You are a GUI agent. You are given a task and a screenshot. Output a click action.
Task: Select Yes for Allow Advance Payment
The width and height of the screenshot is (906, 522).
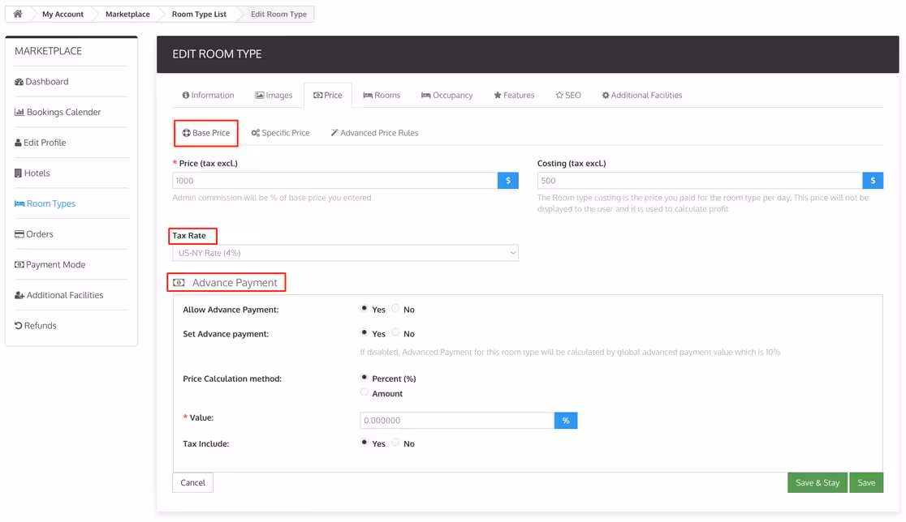(364, 309)
